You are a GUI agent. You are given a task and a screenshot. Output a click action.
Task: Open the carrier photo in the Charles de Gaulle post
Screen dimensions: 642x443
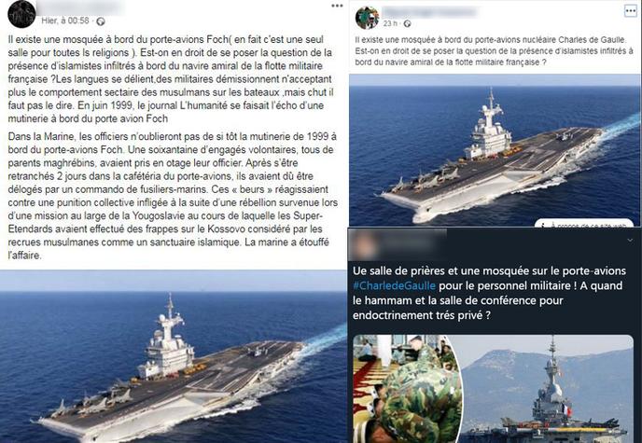point(495,150)
